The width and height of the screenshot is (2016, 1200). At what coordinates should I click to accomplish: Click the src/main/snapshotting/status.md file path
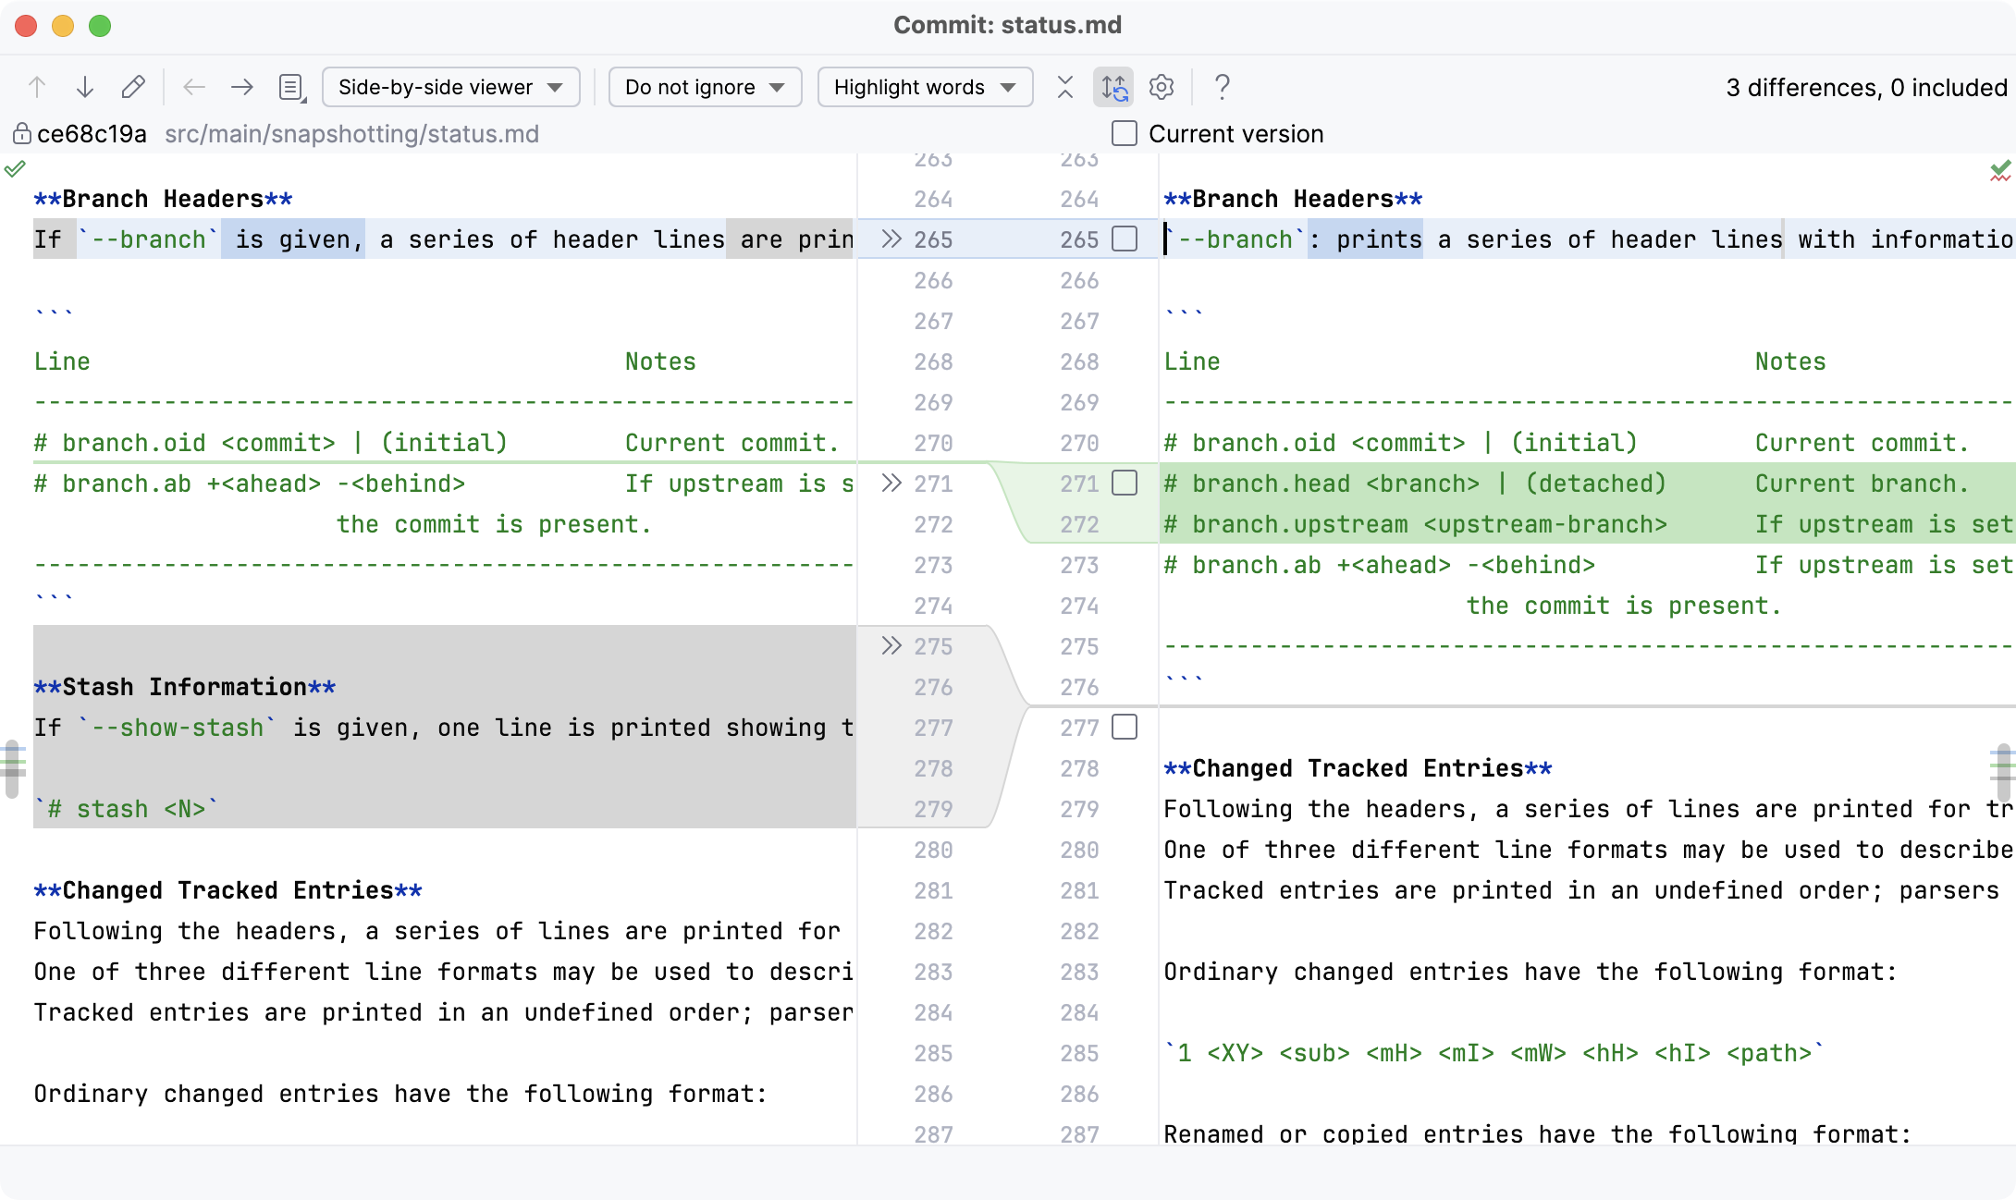(x=352, y=133)
